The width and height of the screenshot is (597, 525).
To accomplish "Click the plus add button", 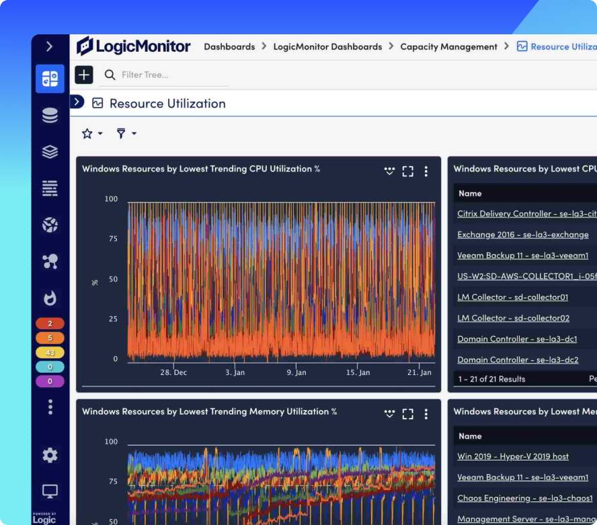I will pos(84,75).
